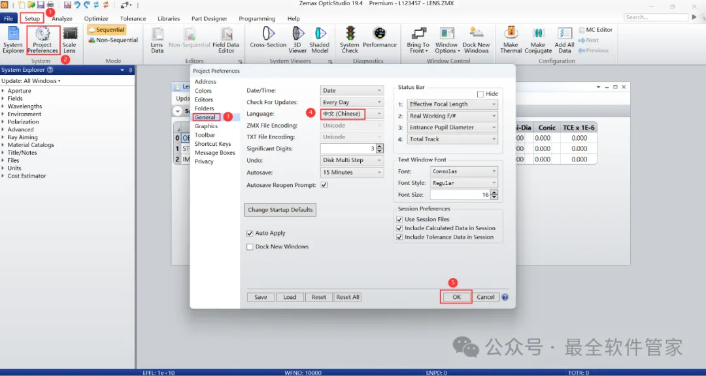The height and width of the screenshot is (376, 706).
Task: Launch the 3D Viewer
Action: [297, 40]
